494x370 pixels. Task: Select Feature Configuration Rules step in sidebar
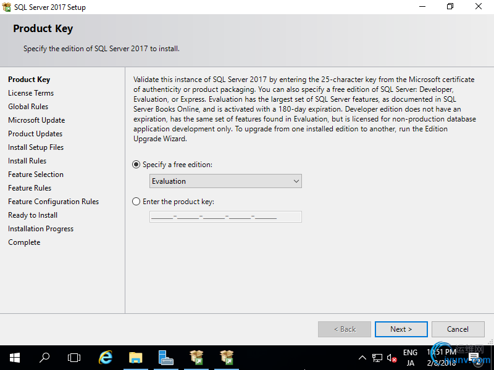(54, 202)
